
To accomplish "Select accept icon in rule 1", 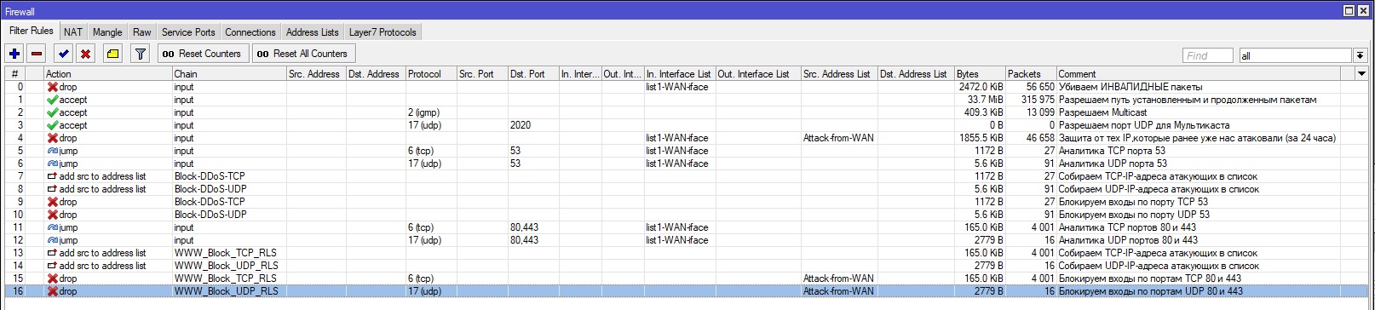I will pos(52,100).
